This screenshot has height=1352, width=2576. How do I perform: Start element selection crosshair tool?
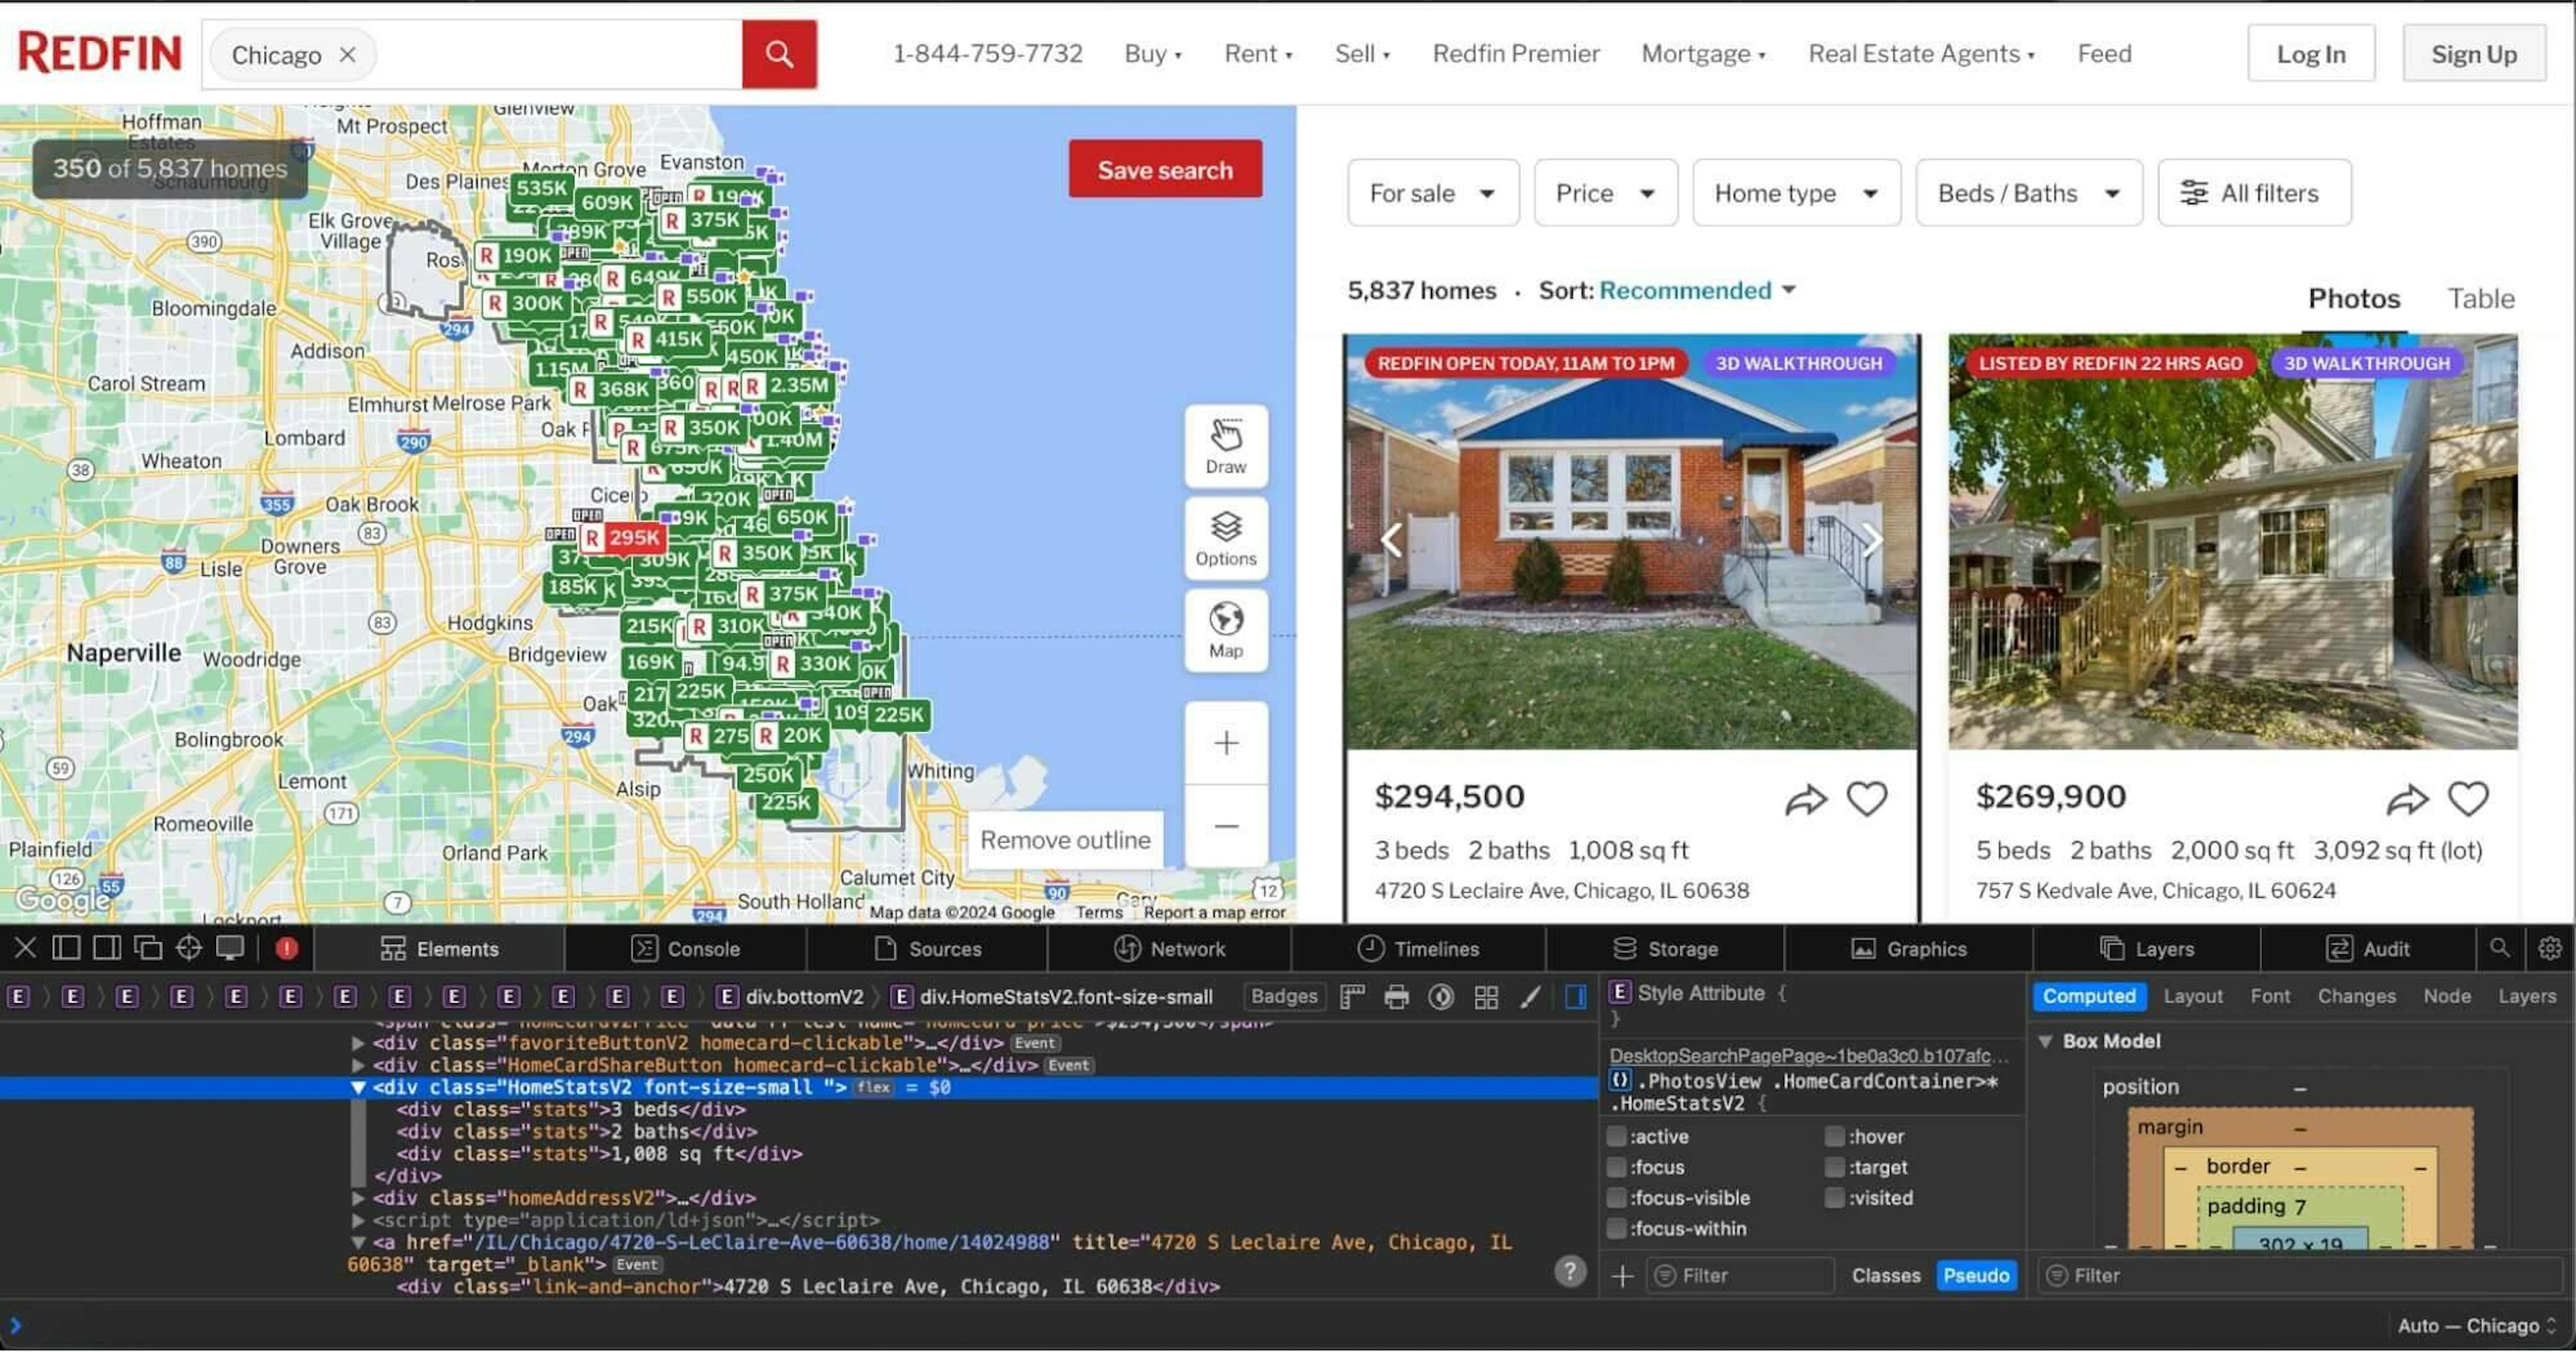[x=189, y=948]
